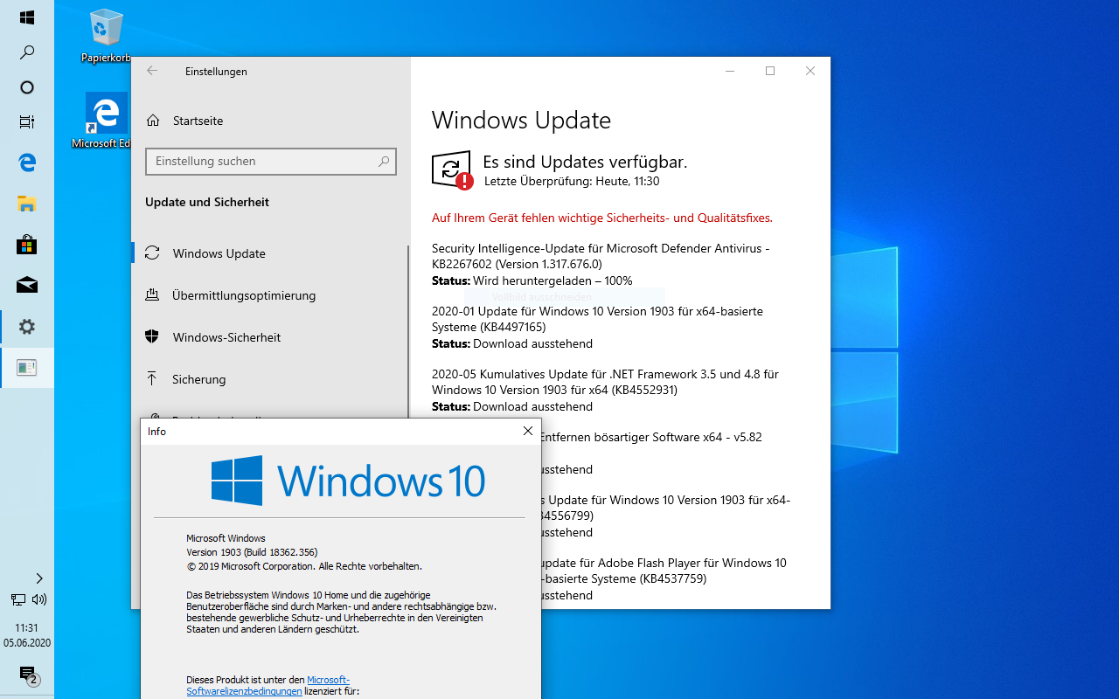Click 'Es sind Updates verfügbar.' heading
This screenshot has width=1119, height=699.
click(585, 162)
